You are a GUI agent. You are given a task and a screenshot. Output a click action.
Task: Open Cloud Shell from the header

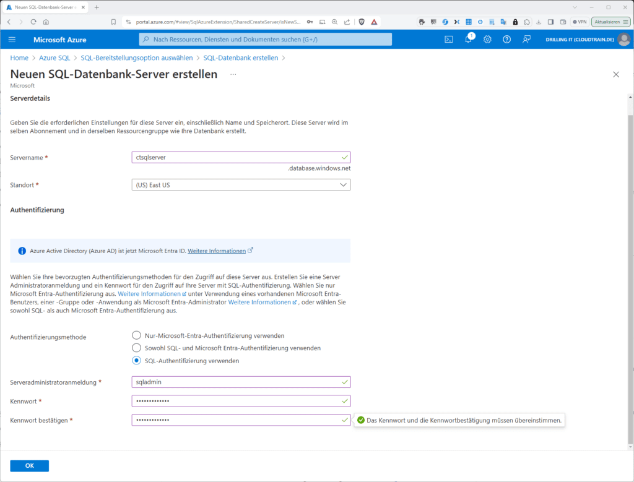tap(449, 39)
